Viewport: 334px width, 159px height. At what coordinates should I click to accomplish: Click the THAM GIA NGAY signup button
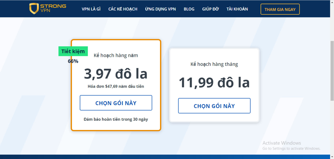(280, 9)
